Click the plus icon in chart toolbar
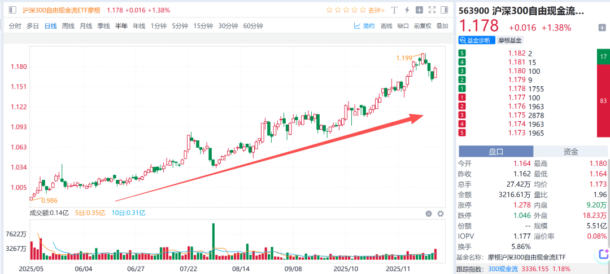 (419, 10)
